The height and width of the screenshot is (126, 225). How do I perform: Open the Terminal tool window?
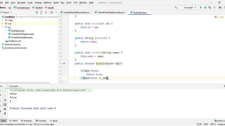(41, 121)
